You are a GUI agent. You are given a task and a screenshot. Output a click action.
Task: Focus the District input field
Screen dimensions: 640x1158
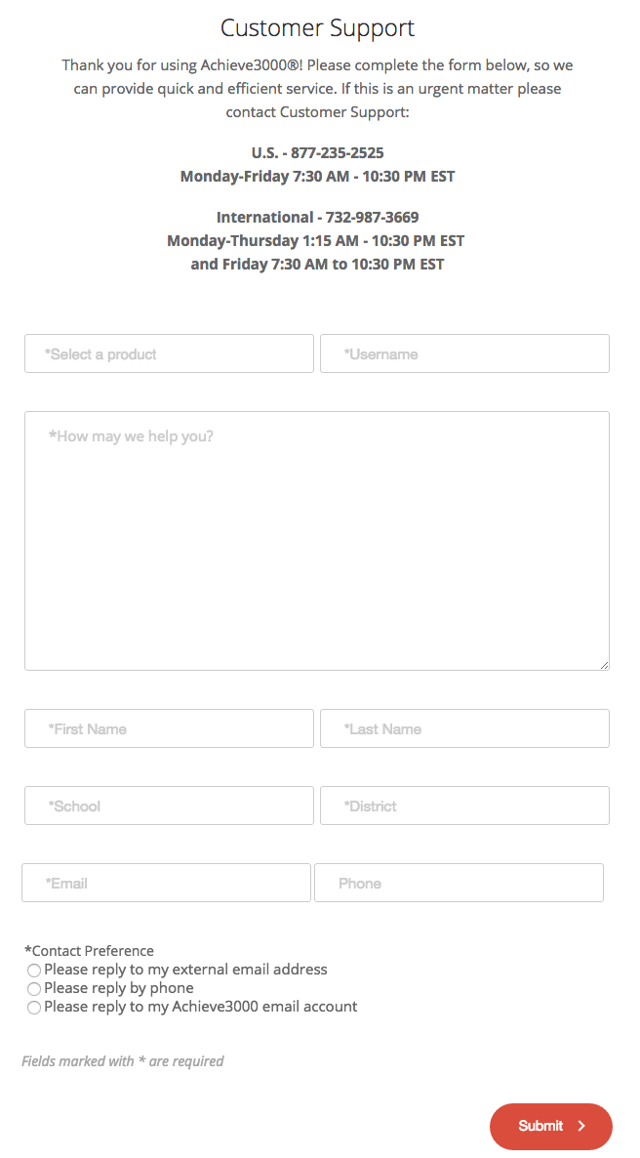[464, 806]
